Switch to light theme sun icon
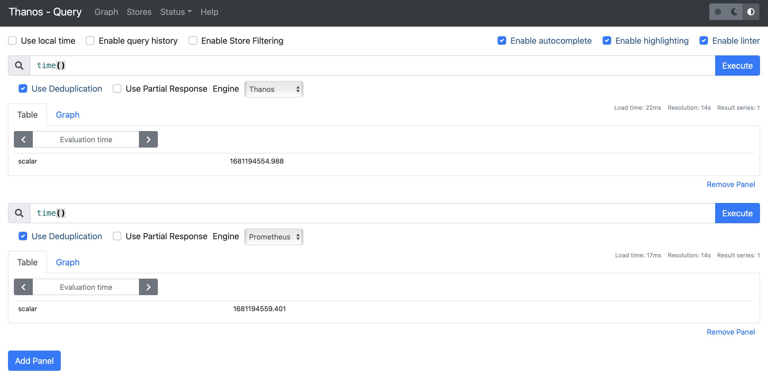Viewport: 768px width, 382px height. tap(718, 12)
